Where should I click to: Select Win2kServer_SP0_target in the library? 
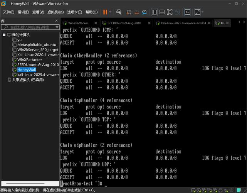tap(38, 50)
